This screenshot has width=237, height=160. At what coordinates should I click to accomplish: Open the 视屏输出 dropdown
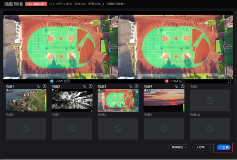[179, 147]
